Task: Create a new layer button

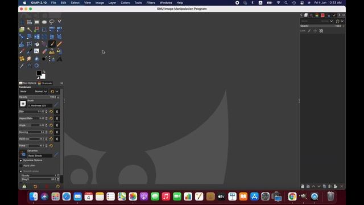Action: [303, 186]
